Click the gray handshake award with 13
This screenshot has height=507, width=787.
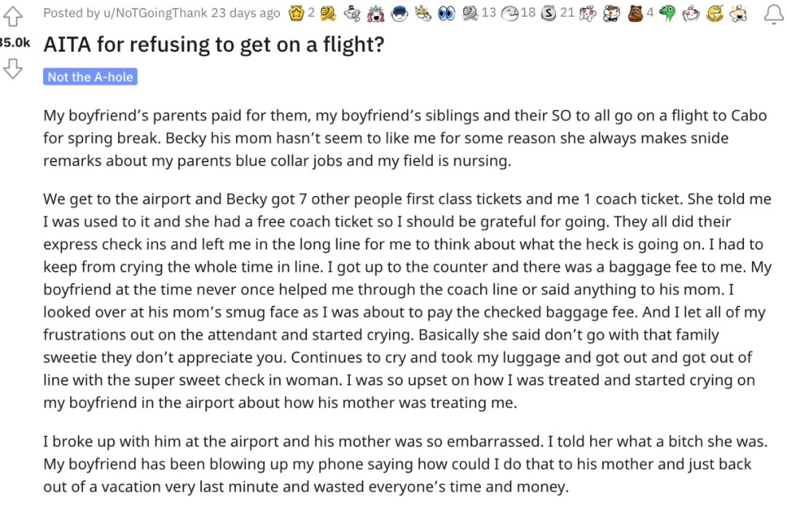[x=470, y=14]
